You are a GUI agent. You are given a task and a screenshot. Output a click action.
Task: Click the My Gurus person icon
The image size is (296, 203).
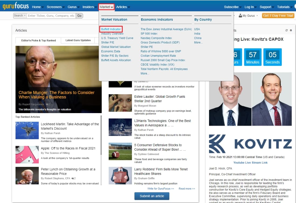pyautogui.click(x=240, y=15)
